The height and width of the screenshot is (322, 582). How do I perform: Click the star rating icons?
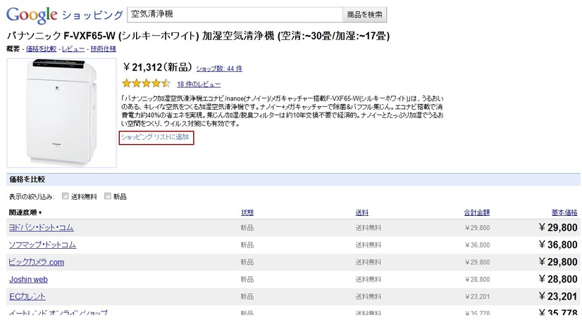(147, 84)
